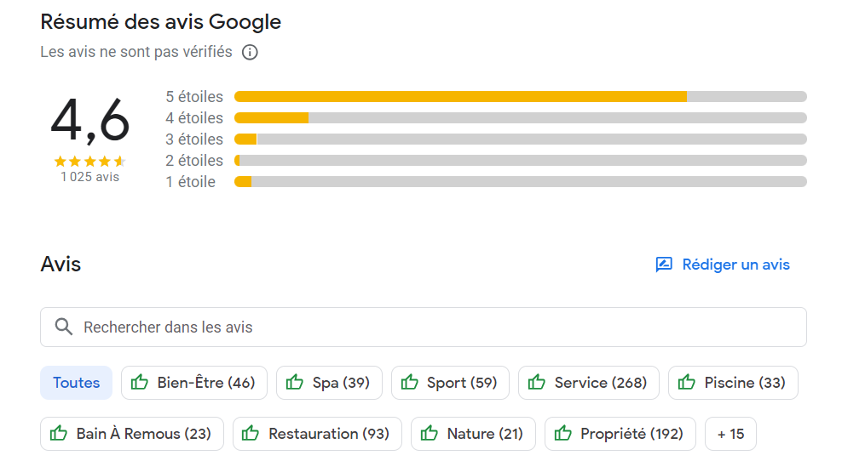Expand the + 15 more topics chip

pyautogui.click(x=730, y=434)
